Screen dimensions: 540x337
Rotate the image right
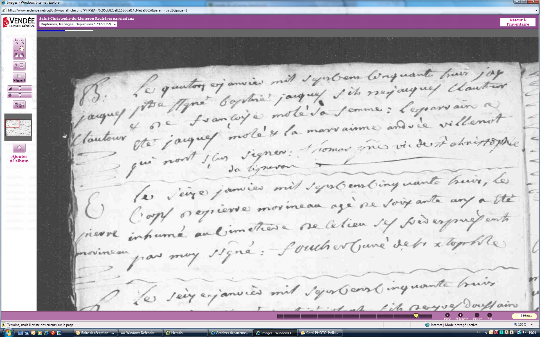coord(22,56)
